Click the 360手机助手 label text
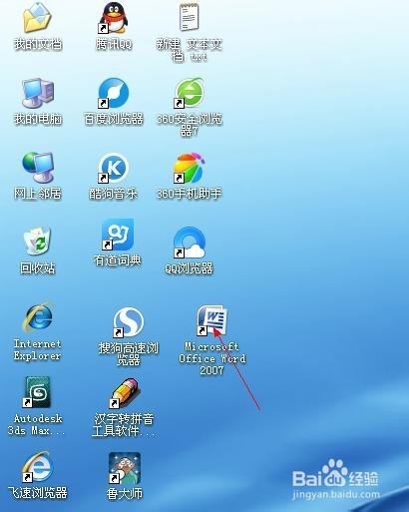The image size is (409, 512). 189,194
